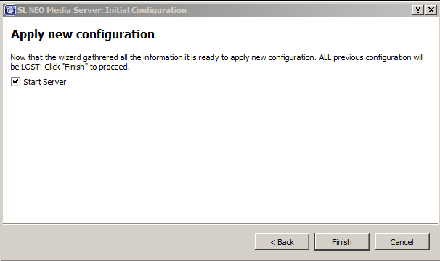This screenshot has width=440, height=261.
Task: Go back using the "< Back" button
Action: [x=282, y=241]
